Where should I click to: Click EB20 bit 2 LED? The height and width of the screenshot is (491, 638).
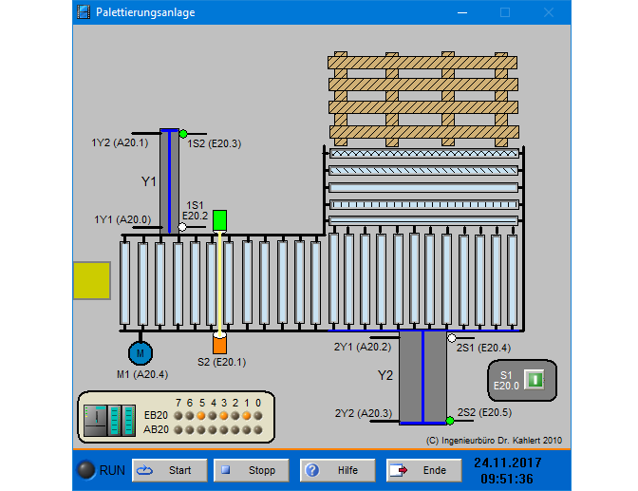tap(235, 416)
